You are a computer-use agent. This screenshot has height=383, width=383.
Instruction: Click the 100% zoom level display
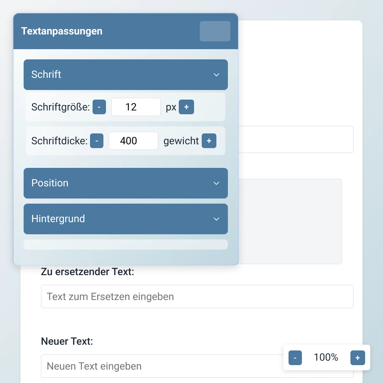(x=326, y=357)
